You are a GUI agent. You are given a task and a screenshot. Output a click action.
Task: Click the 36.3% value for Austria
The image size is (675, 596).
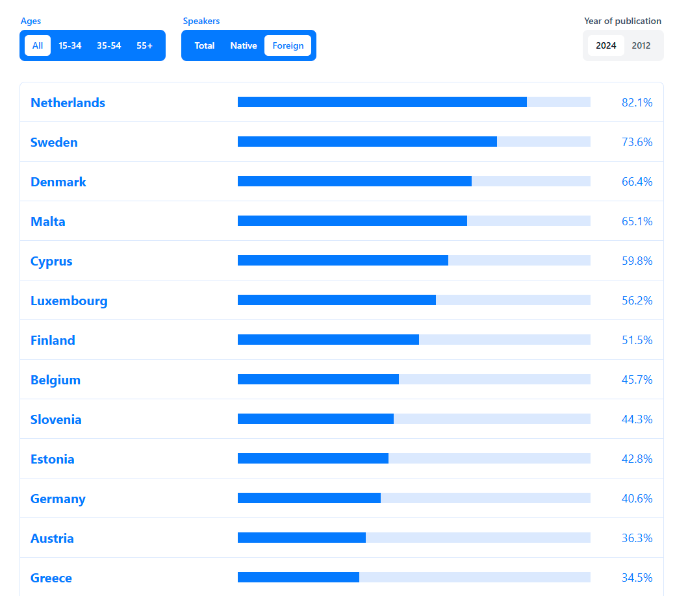[x=637, y=538]
